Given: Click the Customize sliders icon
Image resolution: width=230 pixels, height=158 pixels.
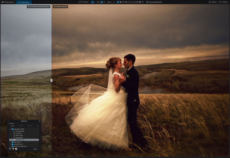Looking at the screenshot, I should tap(19, 2).
